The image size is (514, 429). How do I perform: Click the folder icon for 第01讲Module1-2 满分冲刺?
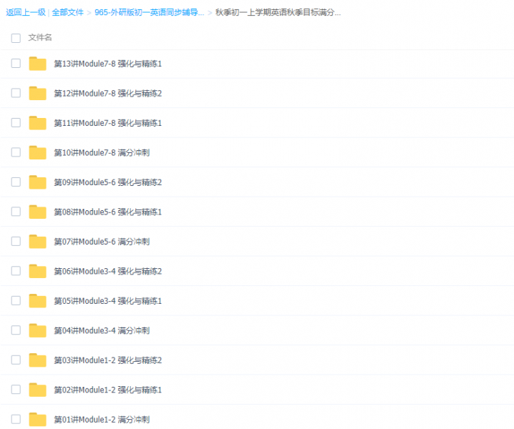click(37, 419)
